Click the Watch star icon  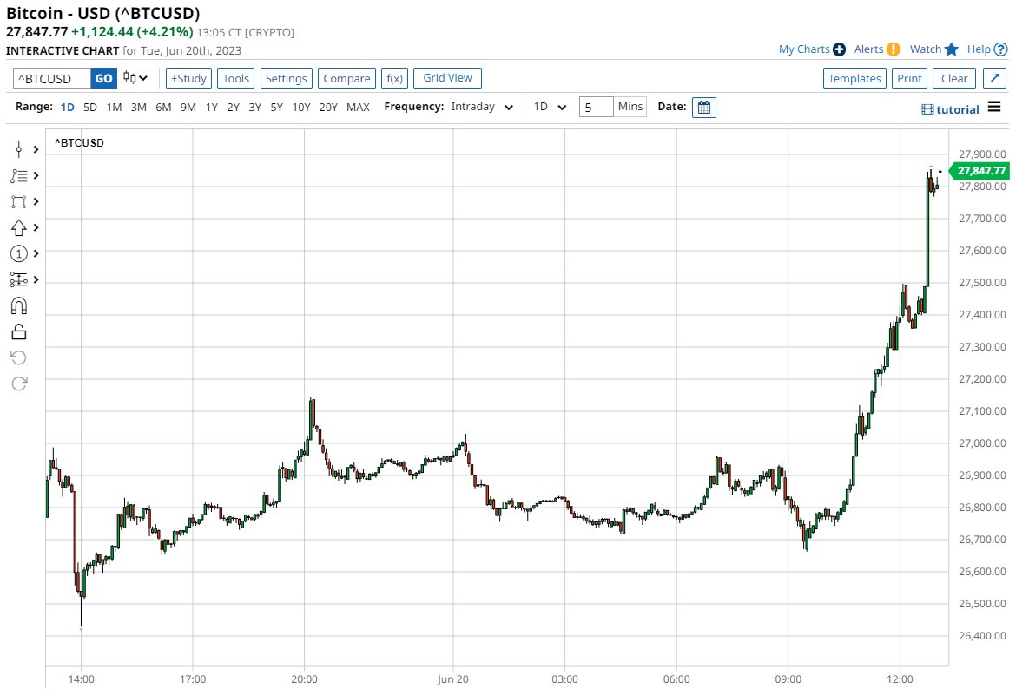952,49
